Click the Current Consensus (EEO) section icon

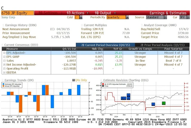3,45
